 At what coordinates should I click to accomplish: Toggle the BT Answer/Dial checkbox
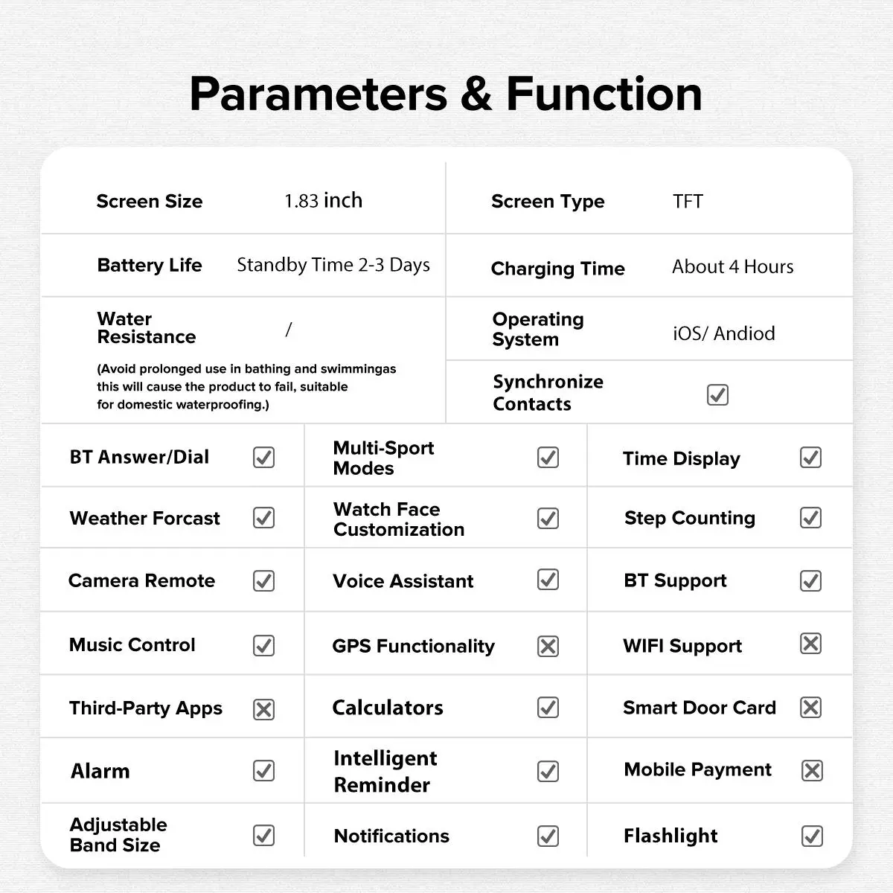264,457
